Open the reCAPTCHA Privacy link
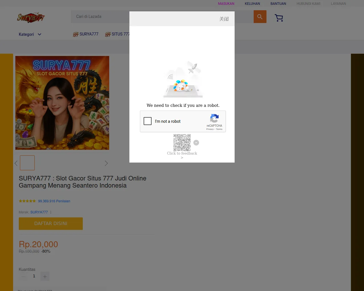The height and width of the screenshot is (291, 364). coord(210,129)
